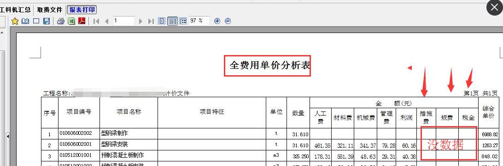Zoom in with the plus icon

[217, 21]
